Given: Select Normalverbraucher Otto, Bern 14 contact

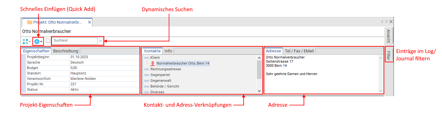Looking at the screenshot, I should [183, 63].
